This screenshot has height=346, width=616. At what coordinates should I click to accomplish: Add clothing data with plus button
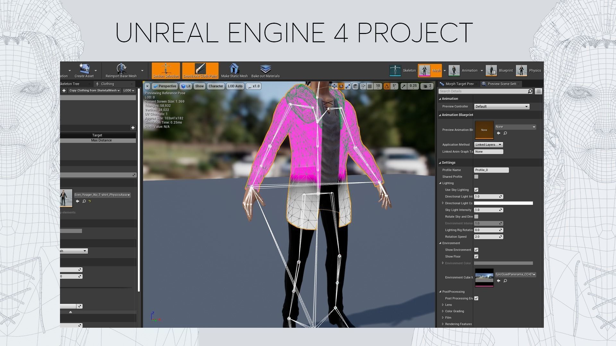coord(64,91)
